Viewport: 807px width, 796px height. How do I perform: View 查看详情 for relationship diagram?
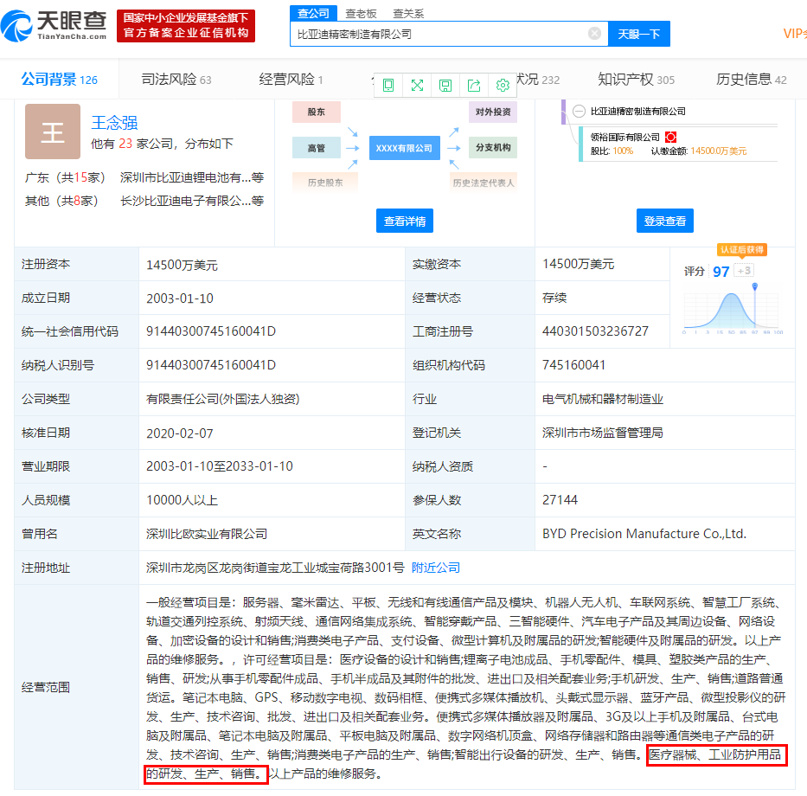point(405,221)
